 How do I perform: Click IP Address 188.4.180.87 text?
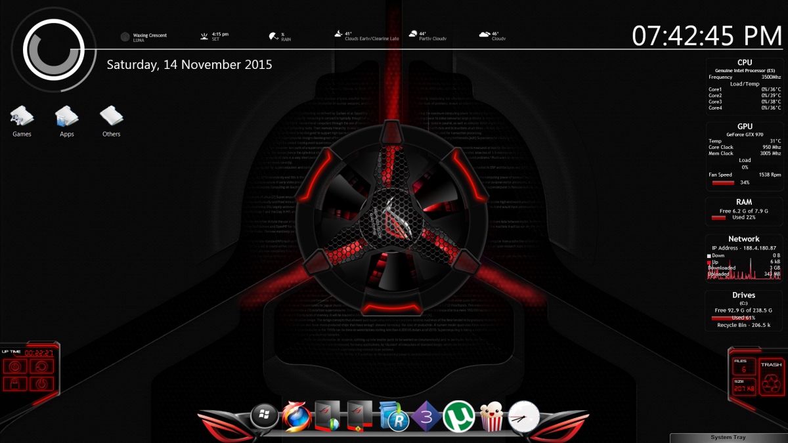tap(744, 248)
